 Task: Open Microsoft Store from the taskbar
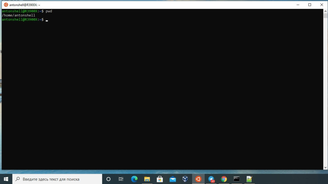coord(160,179)
